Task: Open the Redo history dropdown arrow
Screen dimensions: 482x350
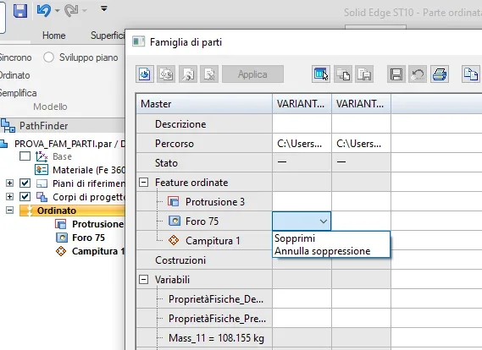Action: (85, 11)
